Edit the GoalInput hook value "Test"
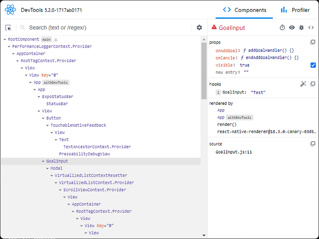The height and width of the screenshot is (239, 319). coord(258,92)
